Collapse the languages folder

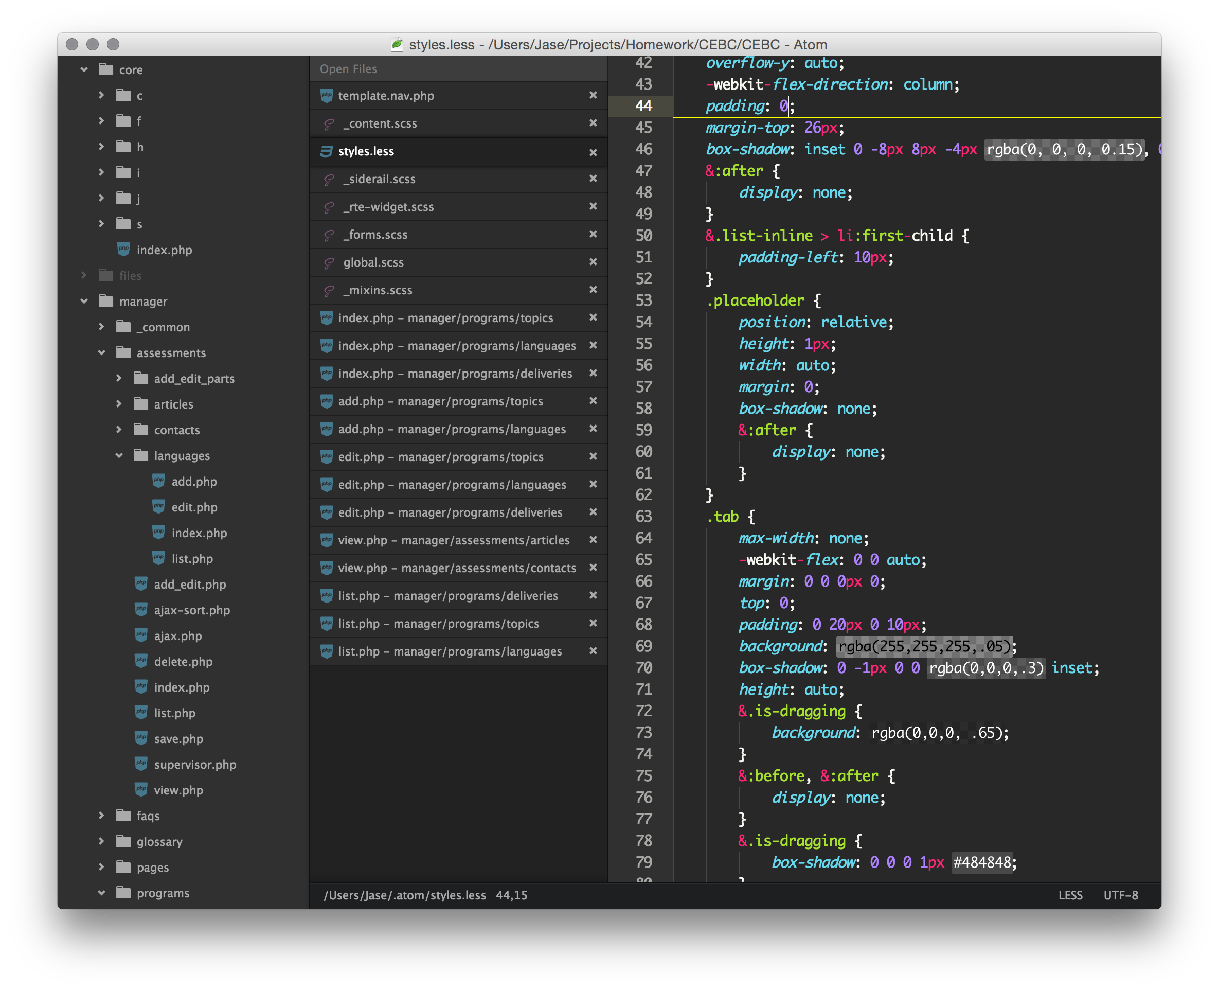point(119,455)
